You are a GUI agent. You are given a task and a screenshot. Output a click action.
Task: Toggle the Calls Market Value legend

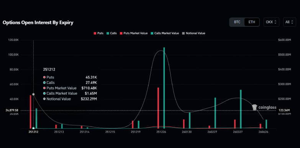coord(165,33)
